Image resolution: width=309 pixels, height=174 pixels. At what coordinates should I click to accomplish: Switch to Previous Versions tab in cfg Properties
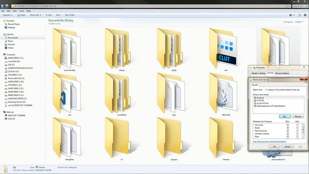pos(282,73)
